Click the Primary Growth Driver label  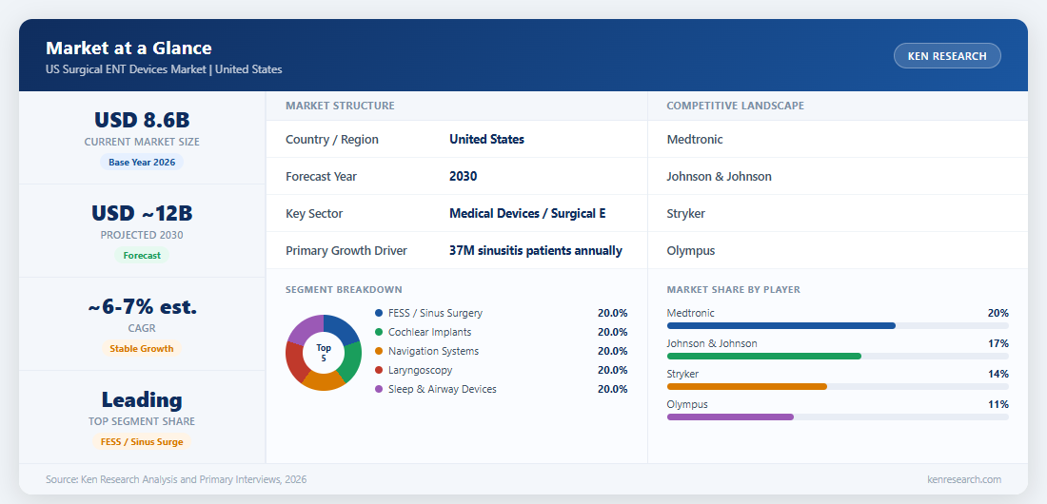(346, 251)
